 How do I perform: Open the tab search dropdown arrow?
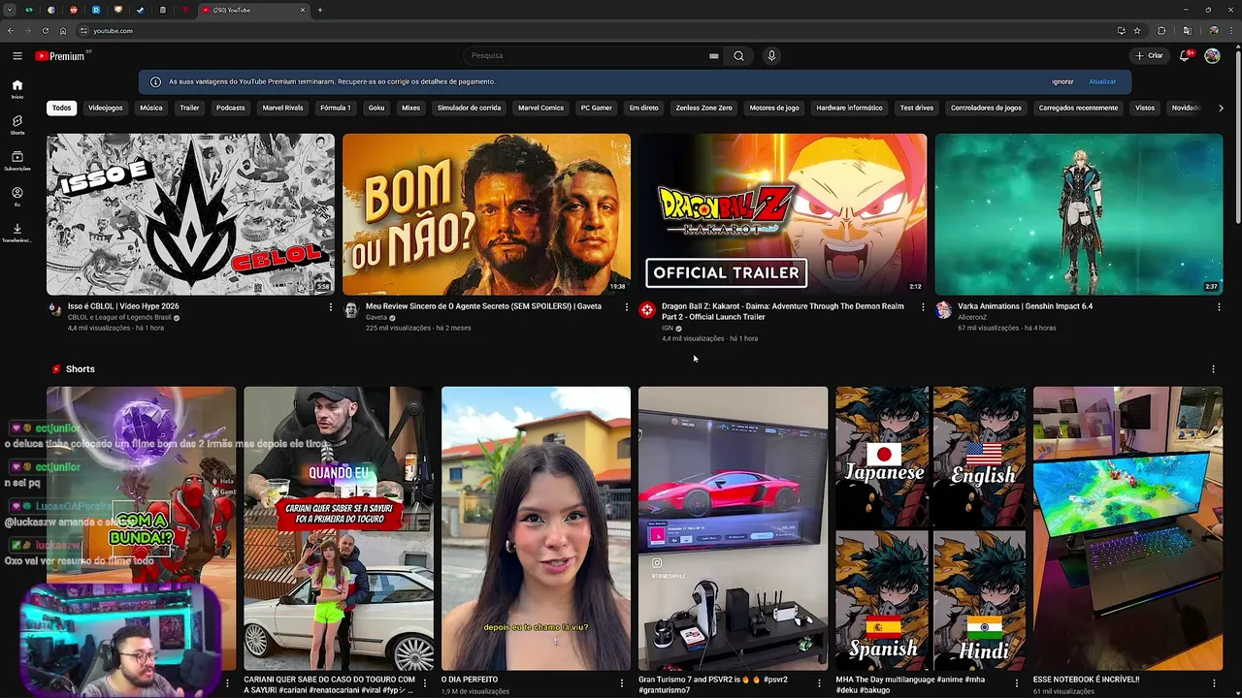[x=9, y=10]
